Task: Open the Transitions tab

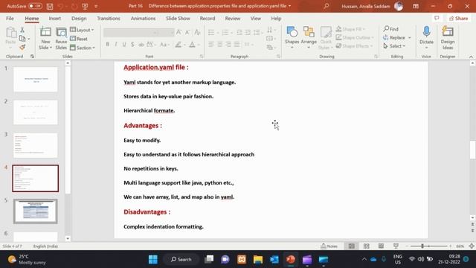Action: click(109, 18)
